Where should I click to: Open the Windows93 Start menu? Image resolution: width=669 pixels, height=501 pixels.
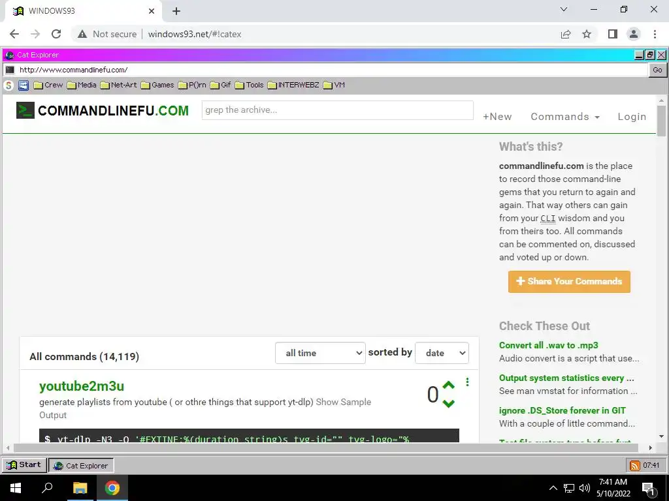click(x=24, y=465)
